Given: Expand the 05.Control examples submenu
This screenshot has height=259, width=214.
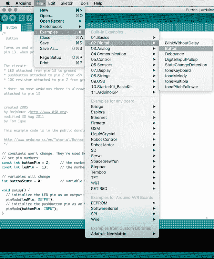Looking at the screenshot, I should (x=122, y=59).
